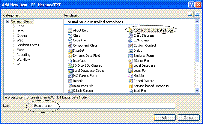Open the dialog help question mark button
Screen dimensions: 203x124
(x=191, y=5)
